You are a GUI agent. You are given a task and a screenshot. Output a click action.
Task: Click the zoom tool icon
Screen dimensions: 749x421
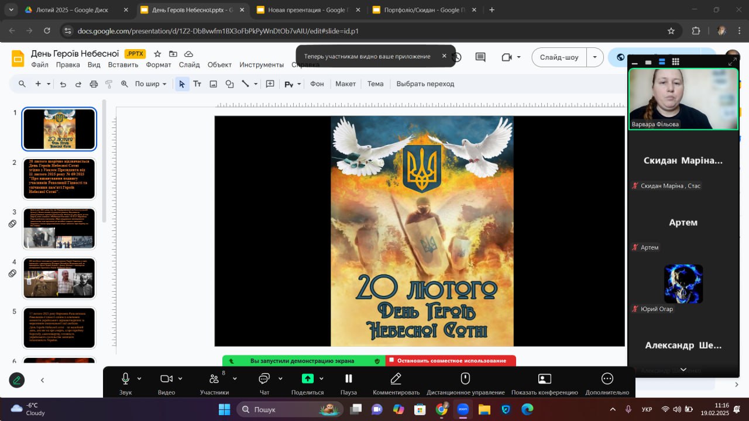(125, 84)
